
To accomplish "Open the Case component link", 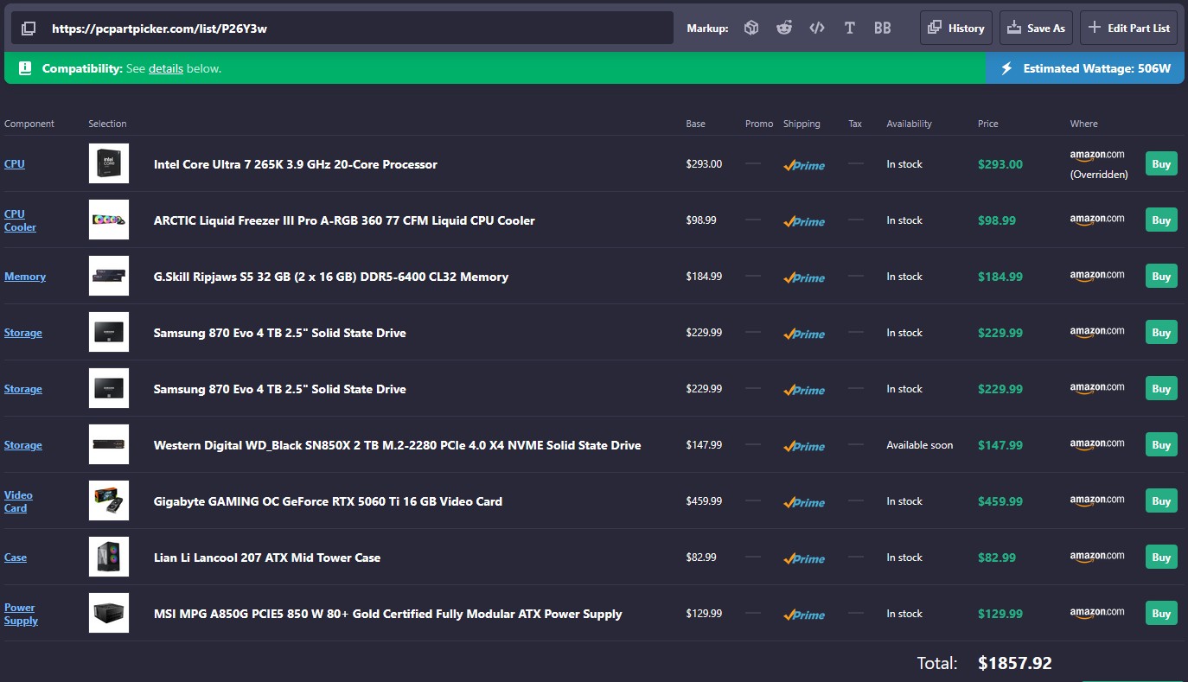I will 16,558.
